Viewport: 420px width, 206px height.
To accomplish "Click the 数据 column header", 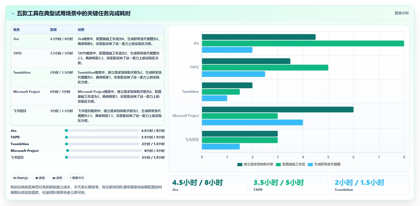I will (x=53, y=30).
